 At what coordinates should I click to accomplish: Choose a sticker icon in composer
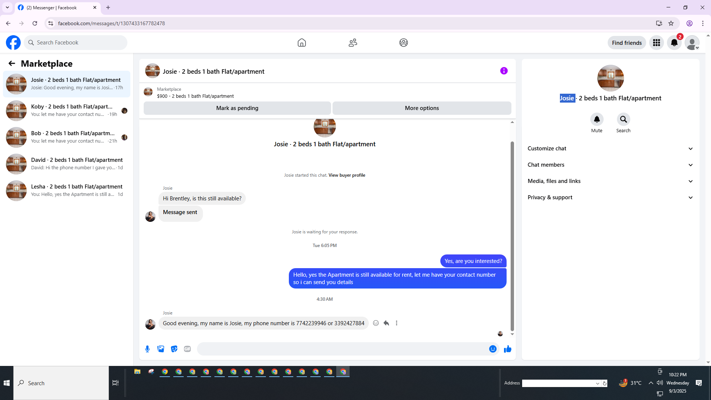tap(174, 349)
